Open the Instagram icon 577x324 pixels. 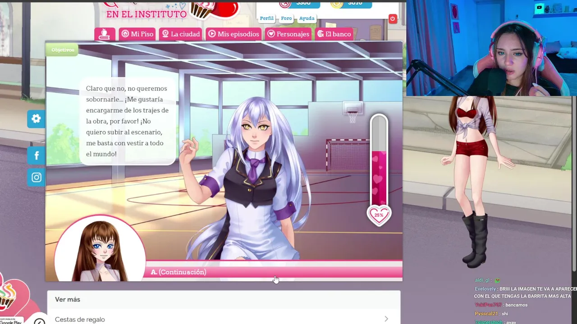36,177
